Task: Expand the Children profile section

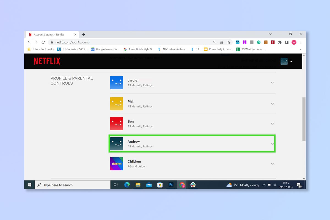Action: pyautogui.click(x=272, y=163)
